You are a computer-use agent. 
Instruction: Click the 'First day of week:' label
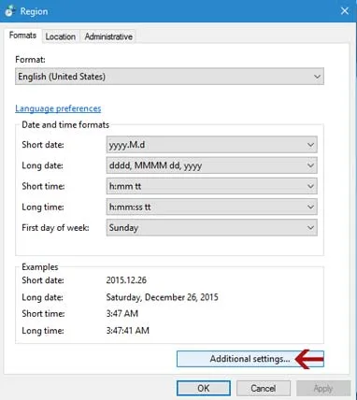pyautogui.click(x=55, y=228)
